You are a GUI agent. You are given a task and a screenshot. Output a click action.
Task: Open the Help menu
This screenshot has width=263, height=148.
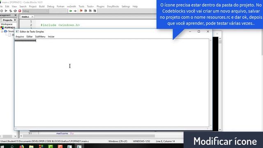(x=135, y=7)
